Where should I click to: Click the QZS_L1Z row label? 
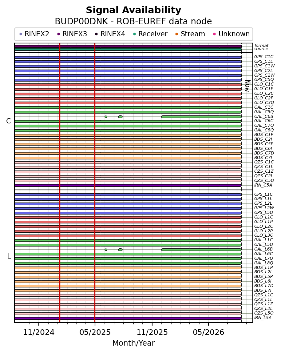click(x=264, y=304)
